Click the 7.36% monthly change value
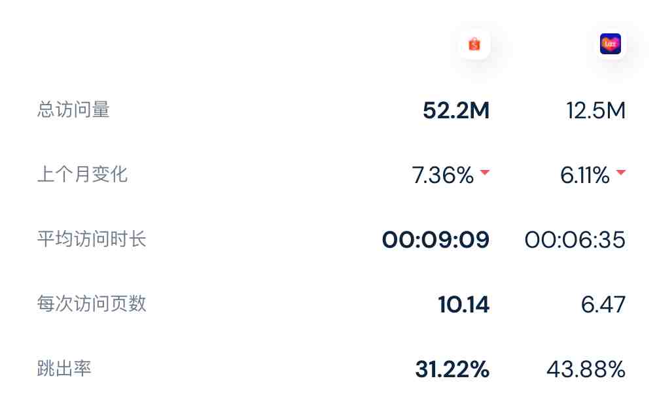This screenshot has height=404, width=657. coord(443,175)
